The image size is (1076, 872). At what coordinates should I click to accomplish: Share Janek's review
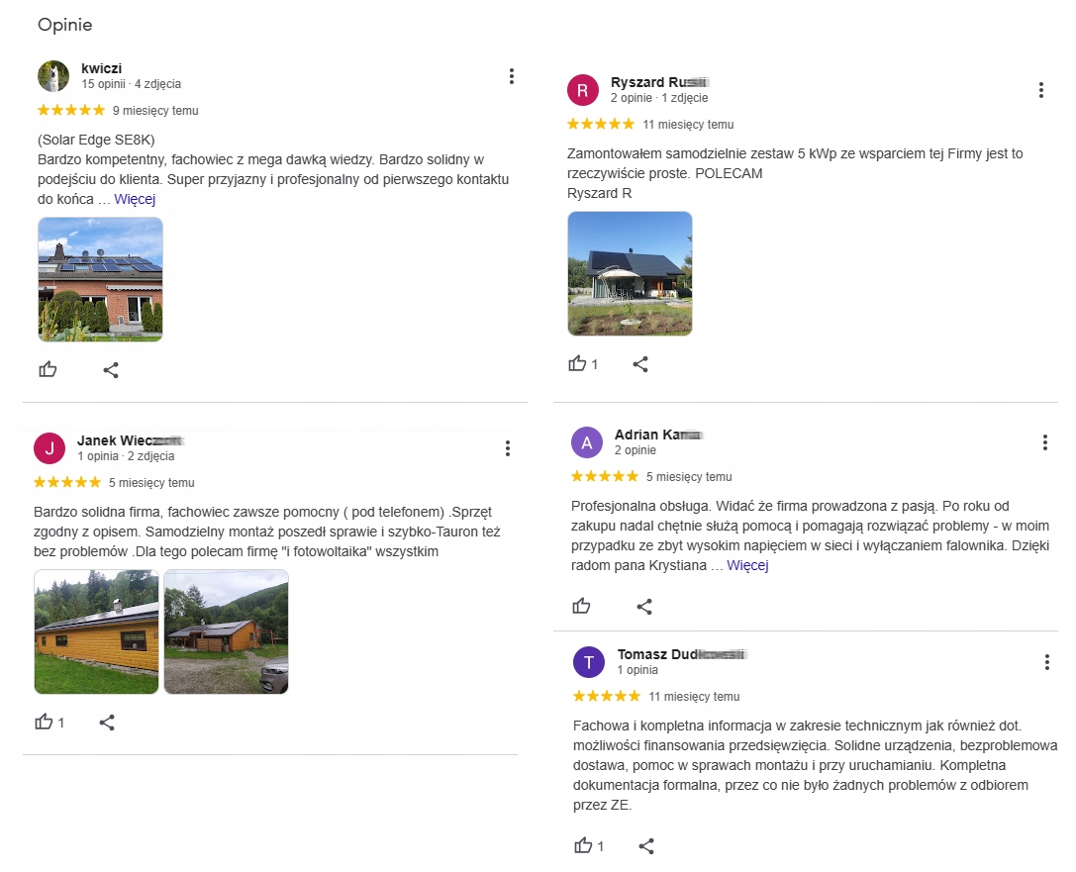[108, 722]
